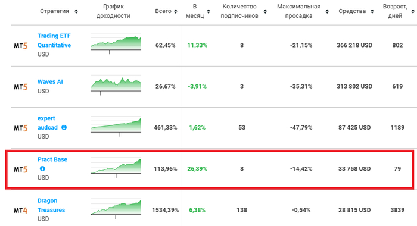Sort by Количество подписчиков arrows

(x=265, y=11)
